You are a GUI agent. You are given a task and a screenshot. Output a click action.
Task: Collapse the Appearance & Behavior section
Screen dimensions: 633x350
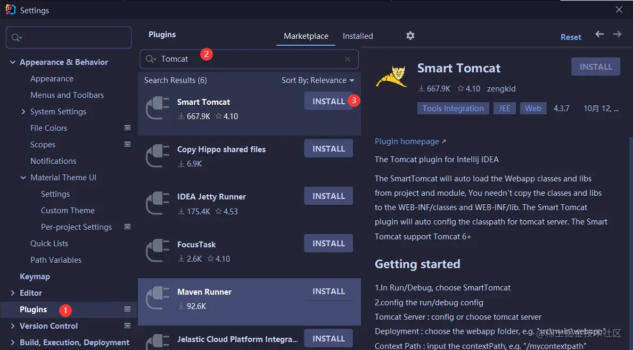[x=13, y=62]
